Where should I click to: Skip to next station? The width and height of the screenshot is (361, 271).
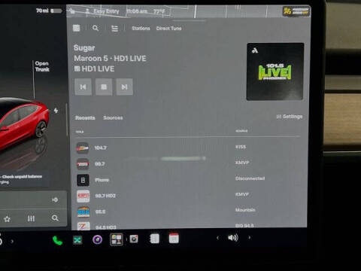click(124, 87)
